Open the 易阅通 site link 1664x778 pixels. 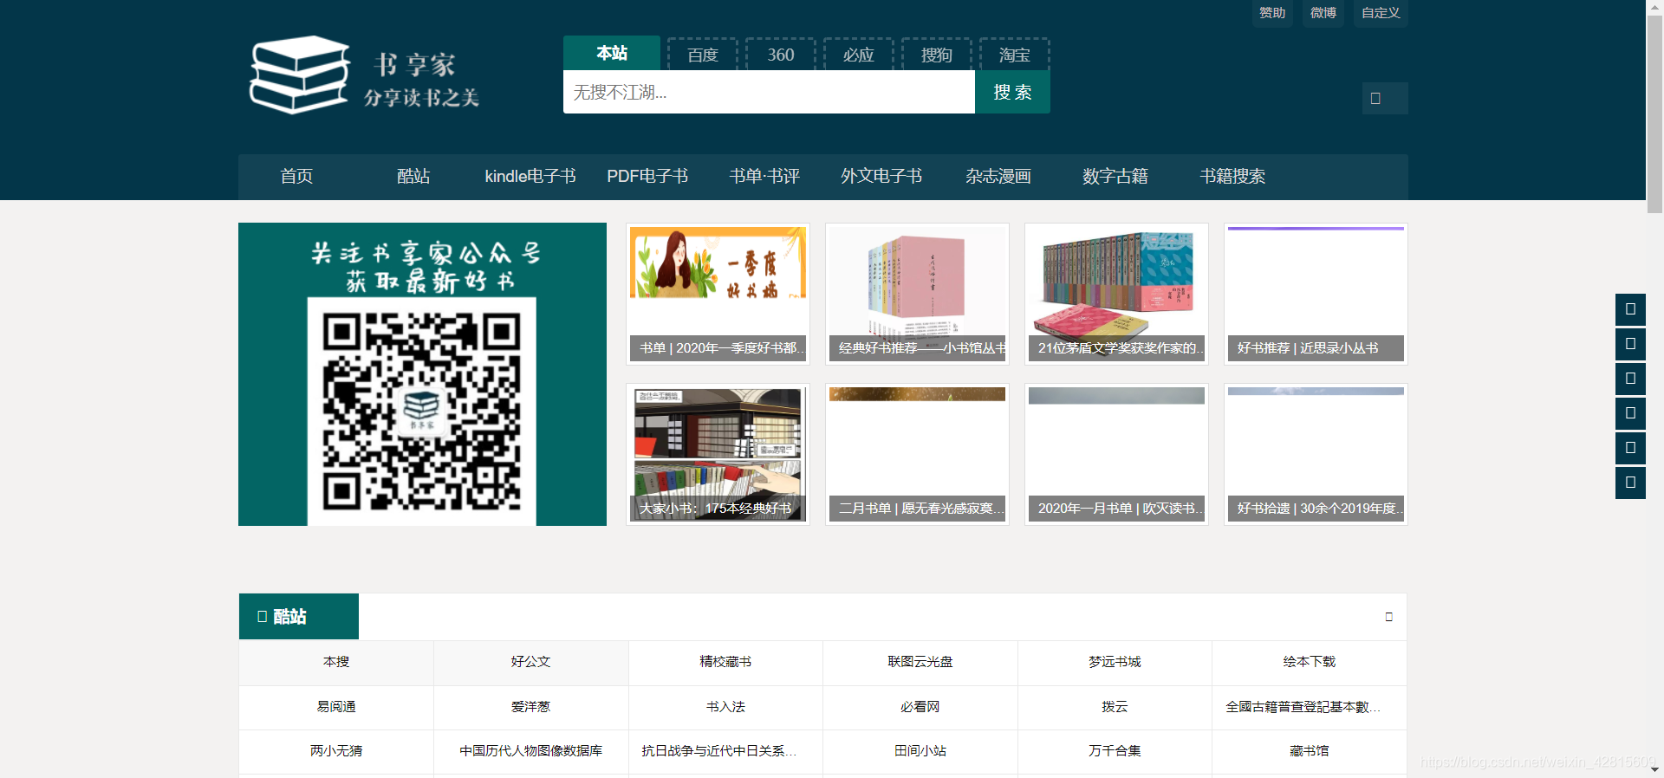pos(336,707)
